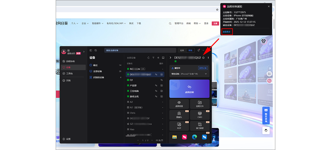Open 贝锐 in left sidebar
This screenshot has width=331, height=150.
pyautogui.click(x=73, y=81)
